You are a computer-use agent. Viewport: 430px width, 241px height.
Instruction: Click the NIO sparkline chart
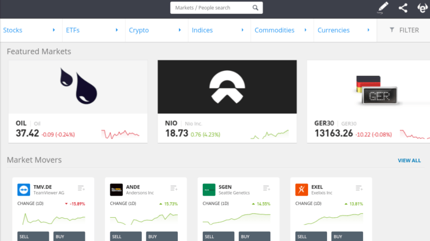point(270,134)
